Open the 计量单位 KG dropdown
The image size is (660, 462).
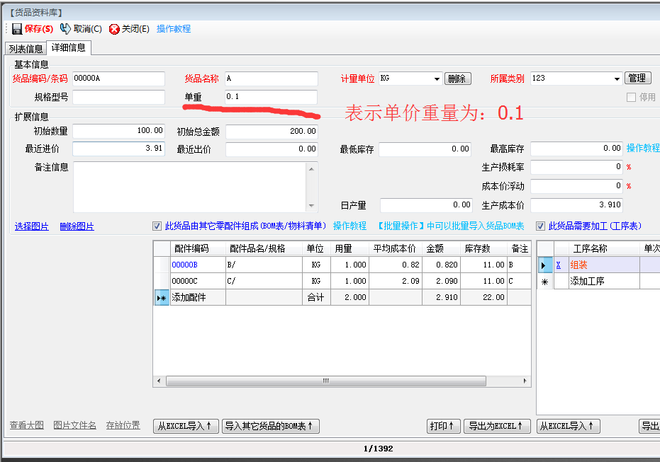tap(436, 79)
